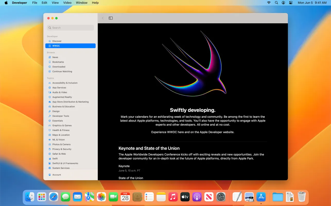Screen dimensions: 331x206
Task: Click the 'Swiftly developing.' headline
Action: click(193, 110)
